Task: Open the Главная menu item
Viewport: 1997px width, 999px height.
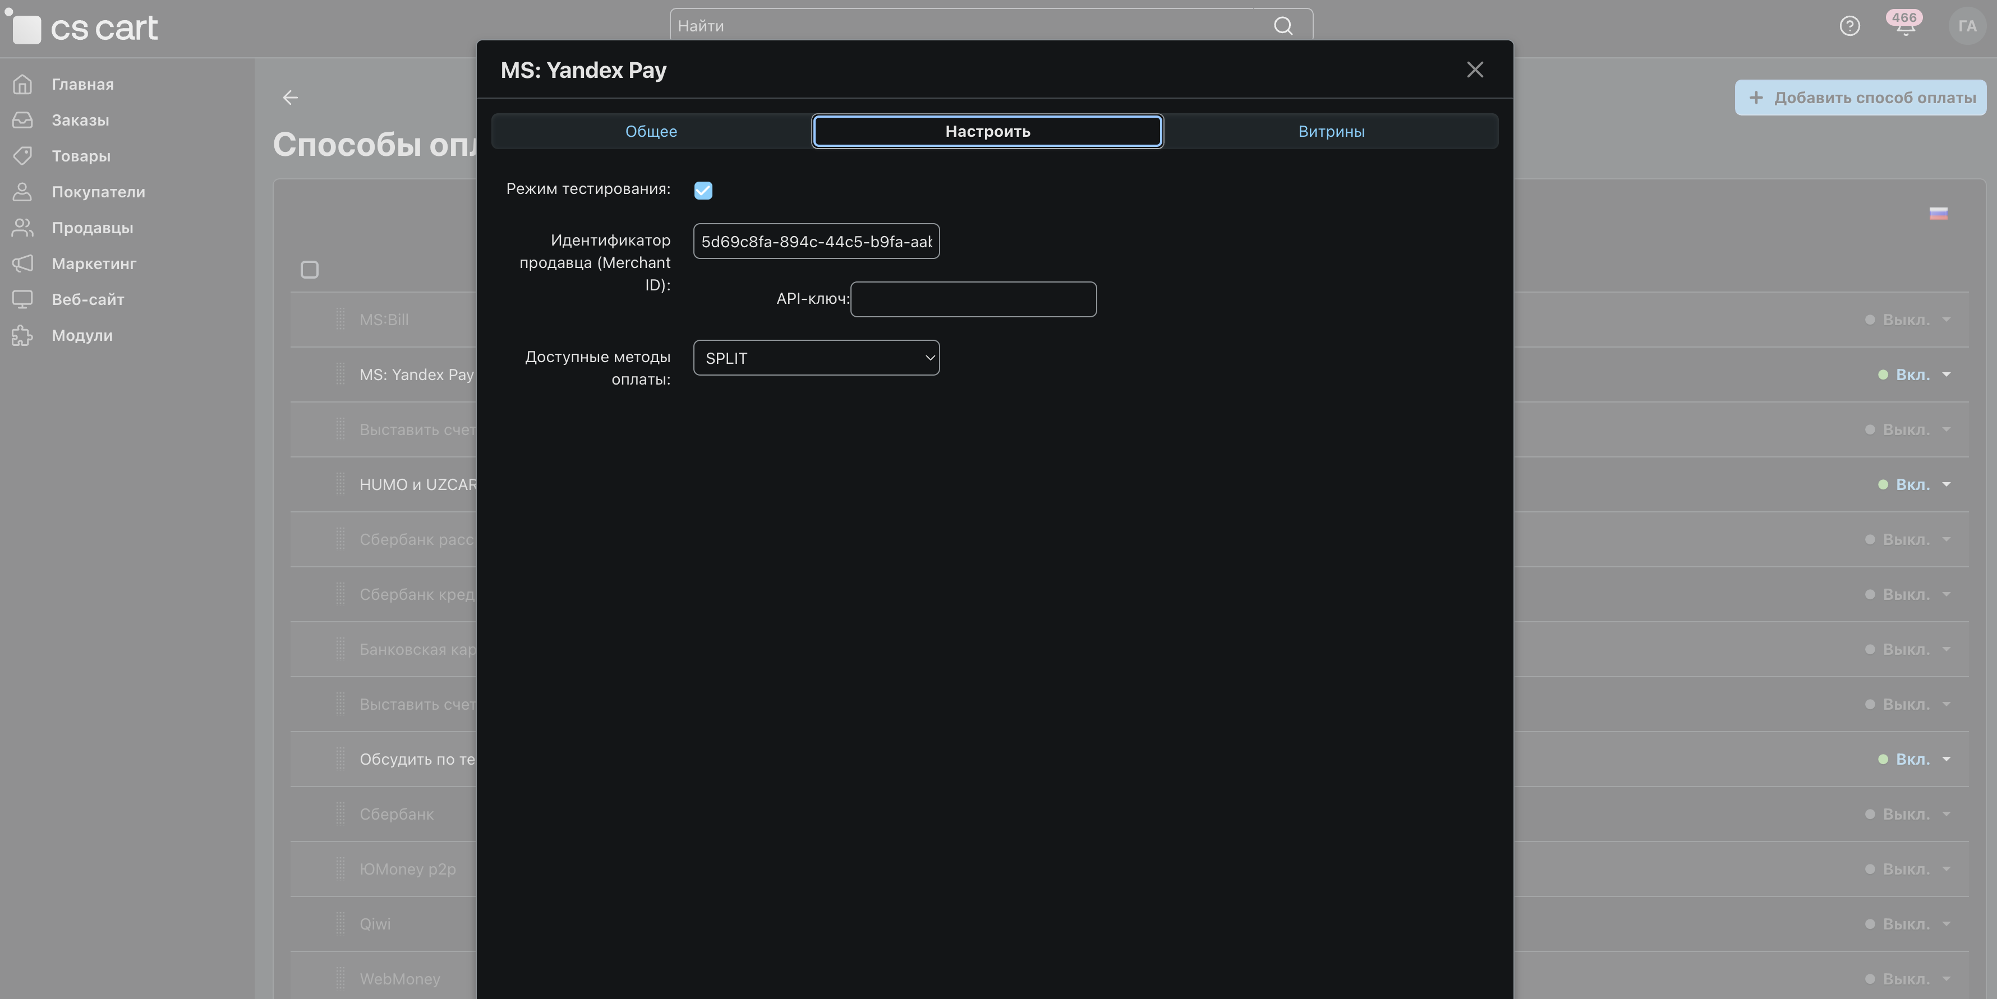Action: (x=82, y=84)
